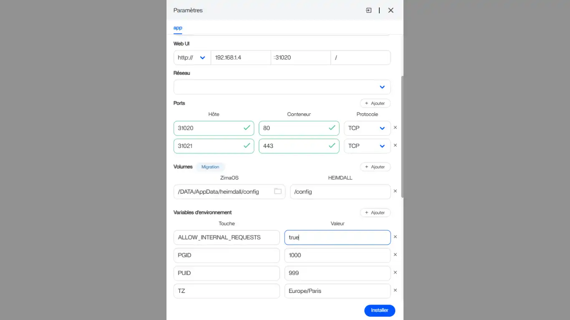Remove the PUID environment variable
Image resolution: width=570 pixels, height=320 pixels.
[x=395, y=273]
